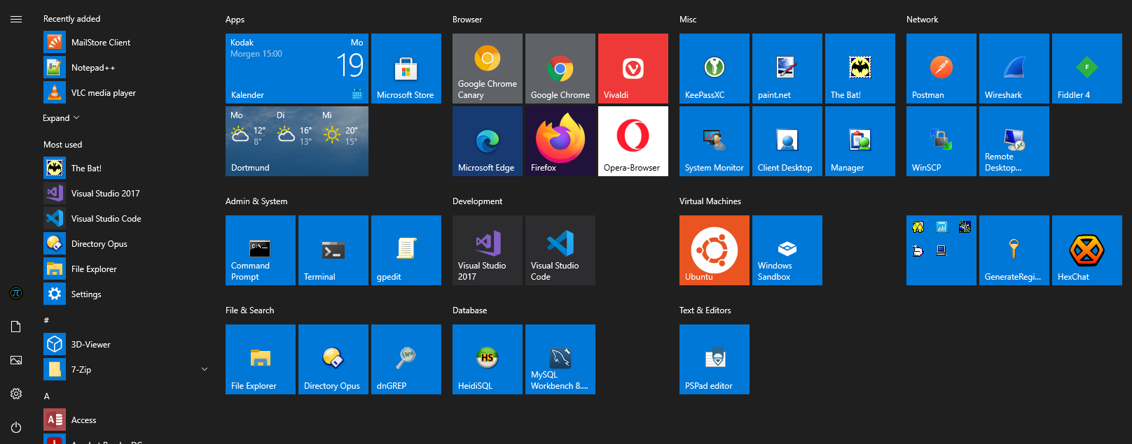
Task: Open Settings gear in the left rail
Action: [16, 394]
